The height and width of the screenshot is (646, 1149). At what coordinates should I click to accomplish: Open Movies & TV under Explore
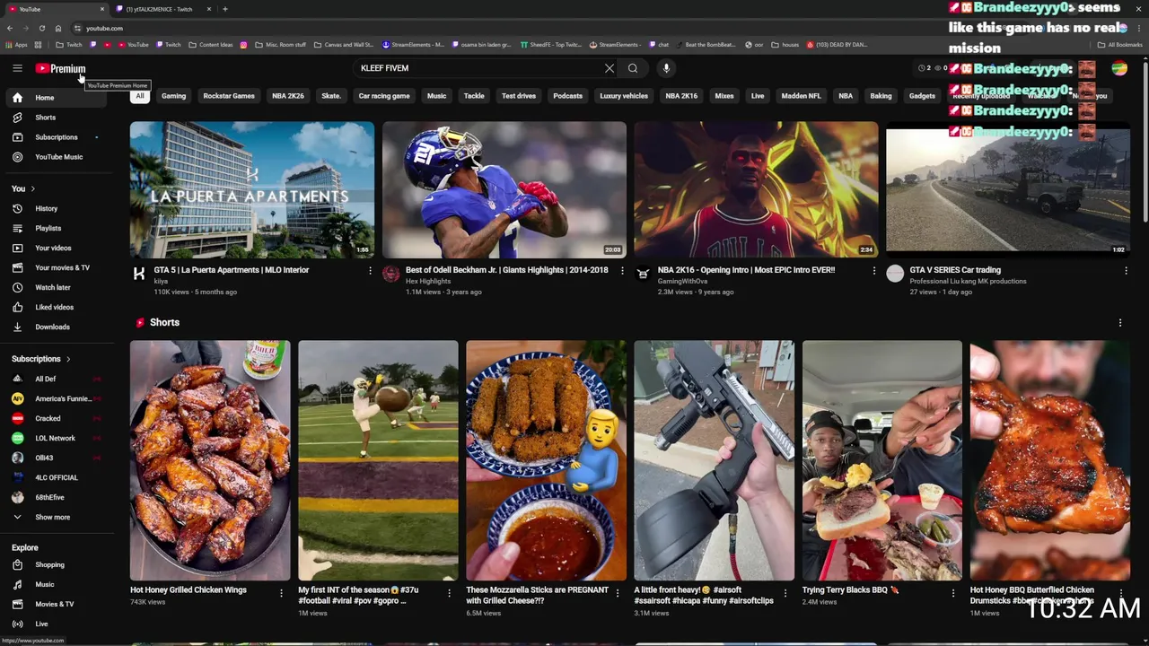[x=57, y=604]
